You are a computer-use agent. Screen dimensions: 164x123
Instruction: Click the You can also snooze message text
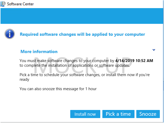58,89
